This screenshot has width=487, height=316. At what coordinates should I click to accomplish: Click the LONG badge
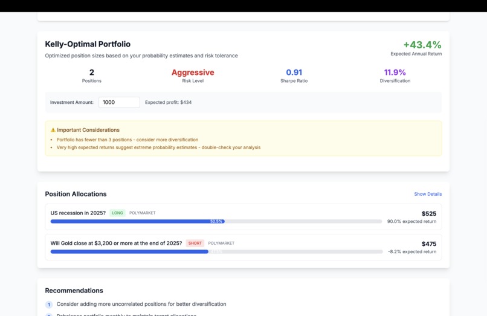coord(117,213)
